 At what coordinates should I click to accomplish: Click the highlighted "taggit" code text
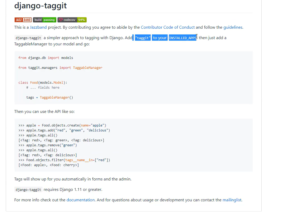(143, 38)
